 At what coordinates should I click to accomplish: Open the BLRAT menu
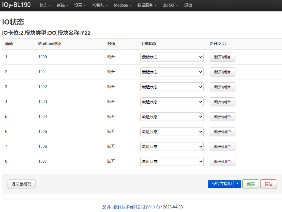click(170, 5)
